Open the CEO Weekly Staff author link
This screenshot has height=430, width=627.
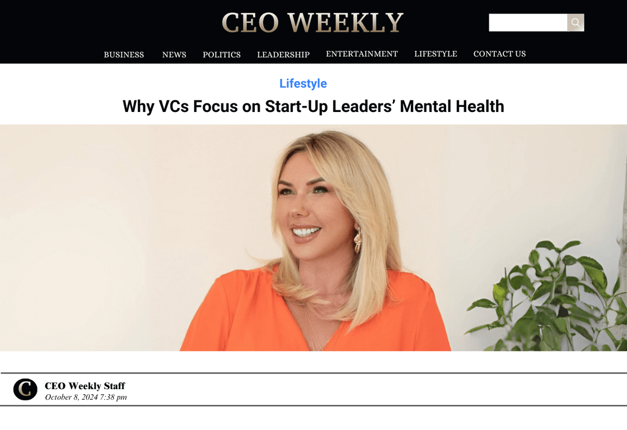click(x=85, y=386)
